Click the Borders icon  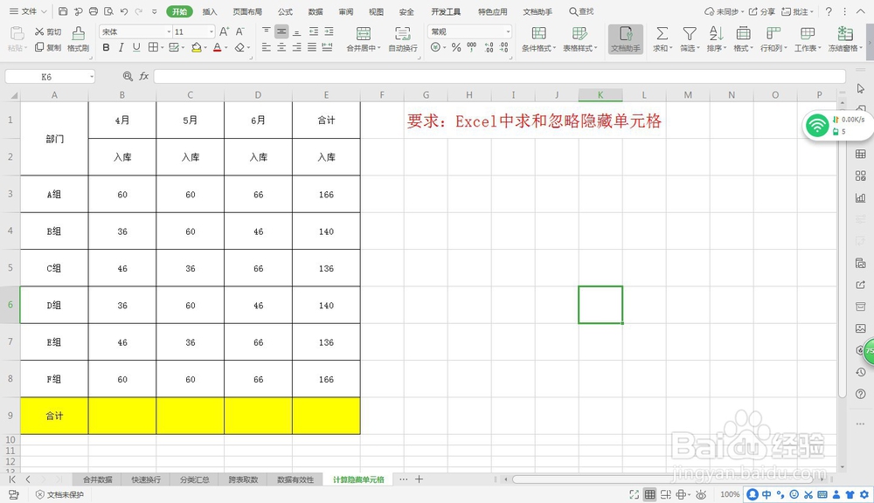tap(153, 47)
